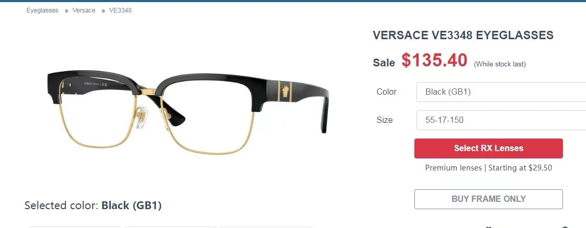Click the $135.40 sale price
Image resolution: width=586 pixels, height=228 pixels.
point(434,60)
